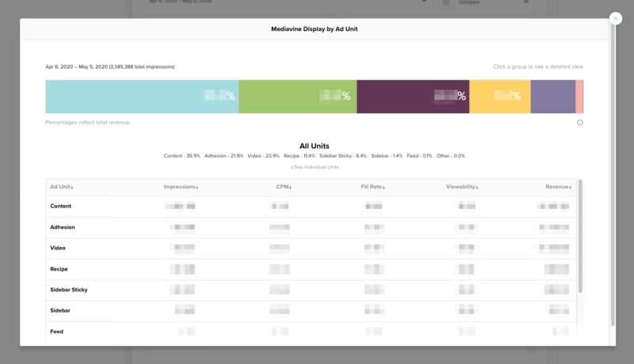Screen dimensions: 634x364
Task: Click the date range and total impressions text
Action: click(x=110, y=66)
